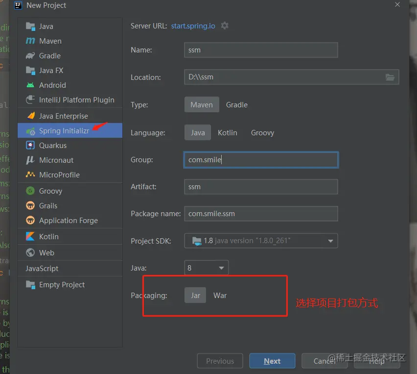Choose Kotlin as the language
This screenshot has height=374, width=417.
228,133
